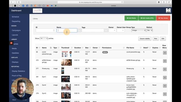Open the Show entries count dropdown
Screen dimensions: 181x102
click(x=44, y=39)
